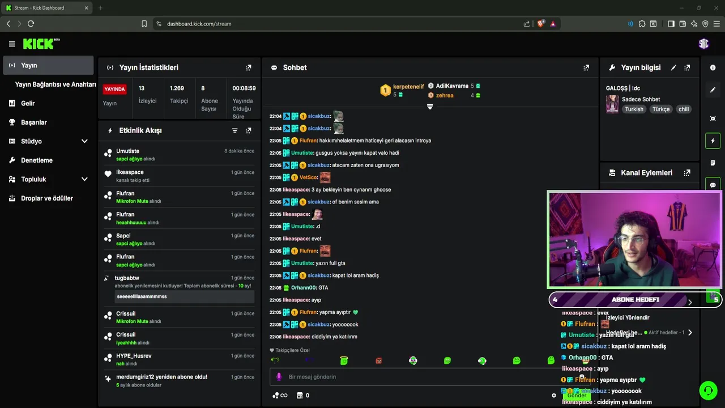The height and width of the screenshot is (408, 725).
Task: Pop out the Yayın İstatistikleri panel
Action: pyautogui.click(x=248, y=67)
